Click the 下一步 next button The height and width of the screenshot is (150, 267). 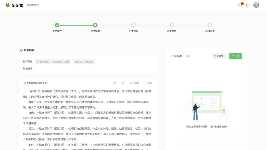pos(235,56)
